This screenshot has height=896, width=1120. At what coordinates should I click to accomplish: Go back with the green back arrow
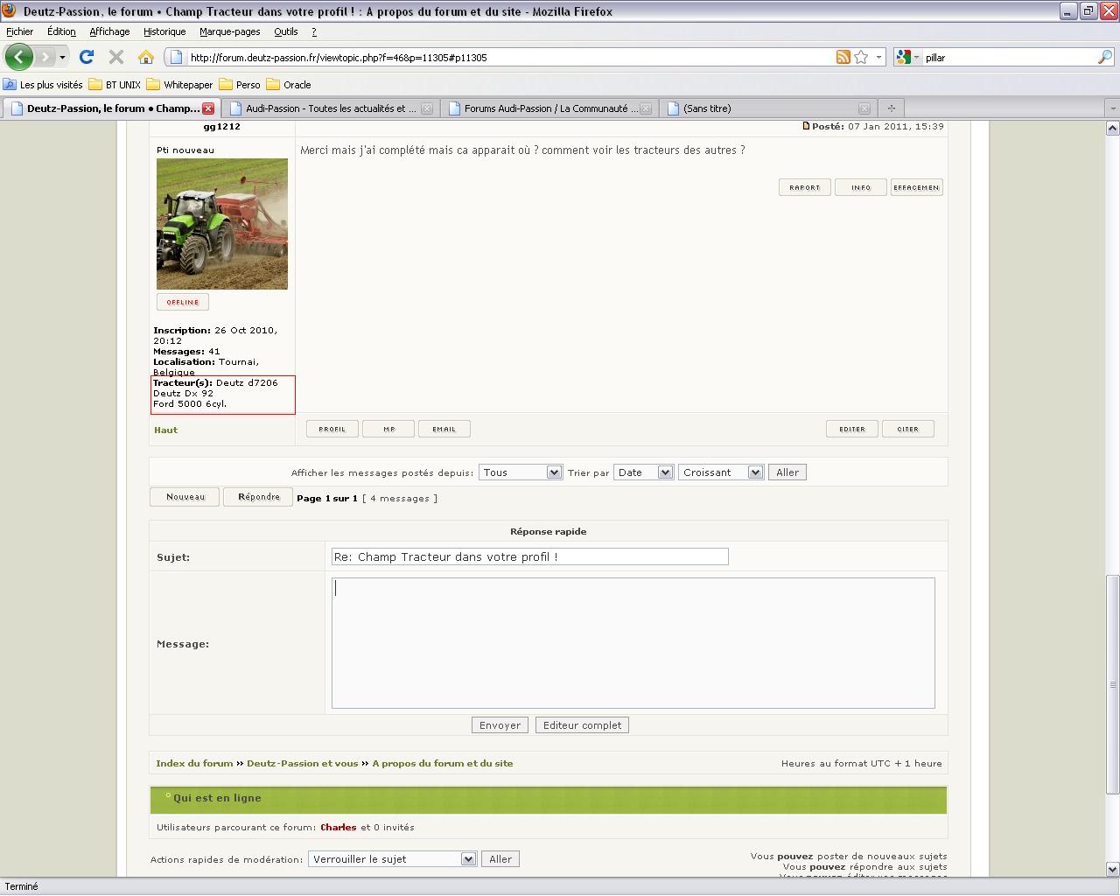(x=19, y=57)
